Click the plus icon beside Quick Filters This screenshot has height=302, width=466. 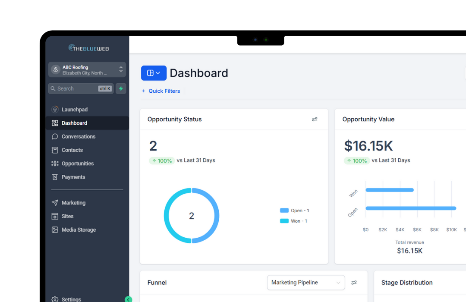(x=143, y=91)
